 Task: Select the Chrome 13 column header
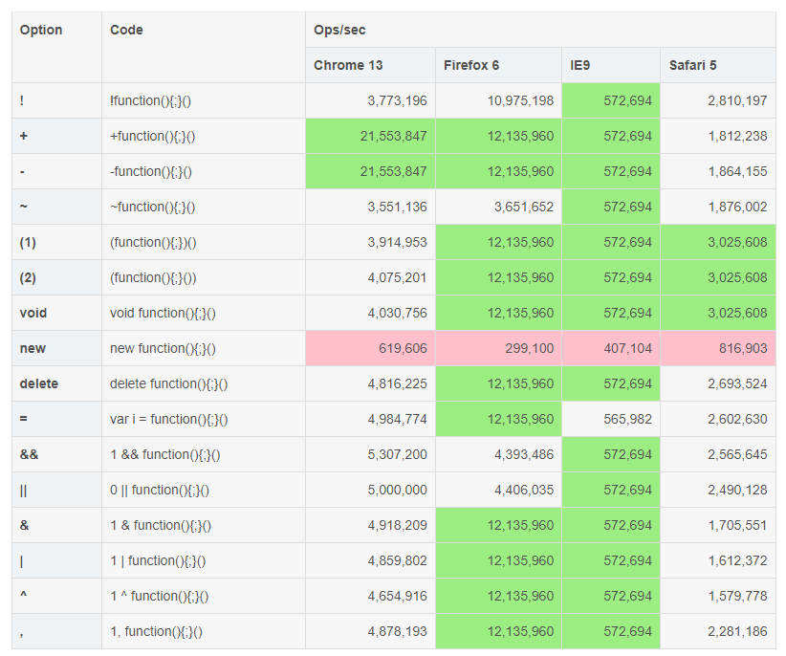(x=348, y=65)
